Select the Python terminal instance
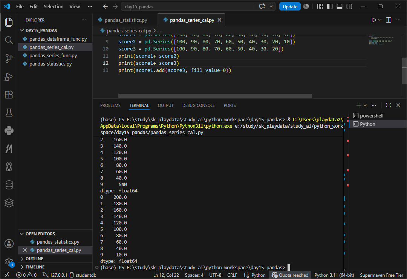 point(377,124)
